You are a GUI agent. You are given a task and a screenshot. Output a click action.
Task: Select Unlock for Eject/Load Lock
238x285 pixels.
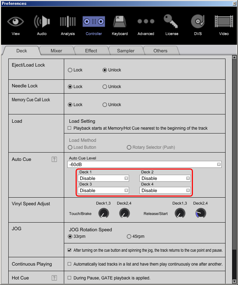(105, 70)
